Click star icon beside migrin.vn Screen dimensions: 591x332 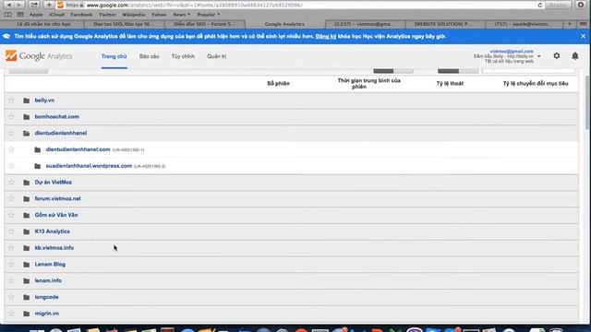11,314
